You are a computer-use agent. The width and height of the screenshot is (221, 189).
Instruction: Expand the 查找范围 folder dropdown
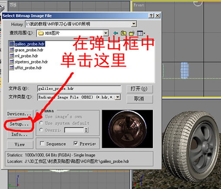click(106, 33)
